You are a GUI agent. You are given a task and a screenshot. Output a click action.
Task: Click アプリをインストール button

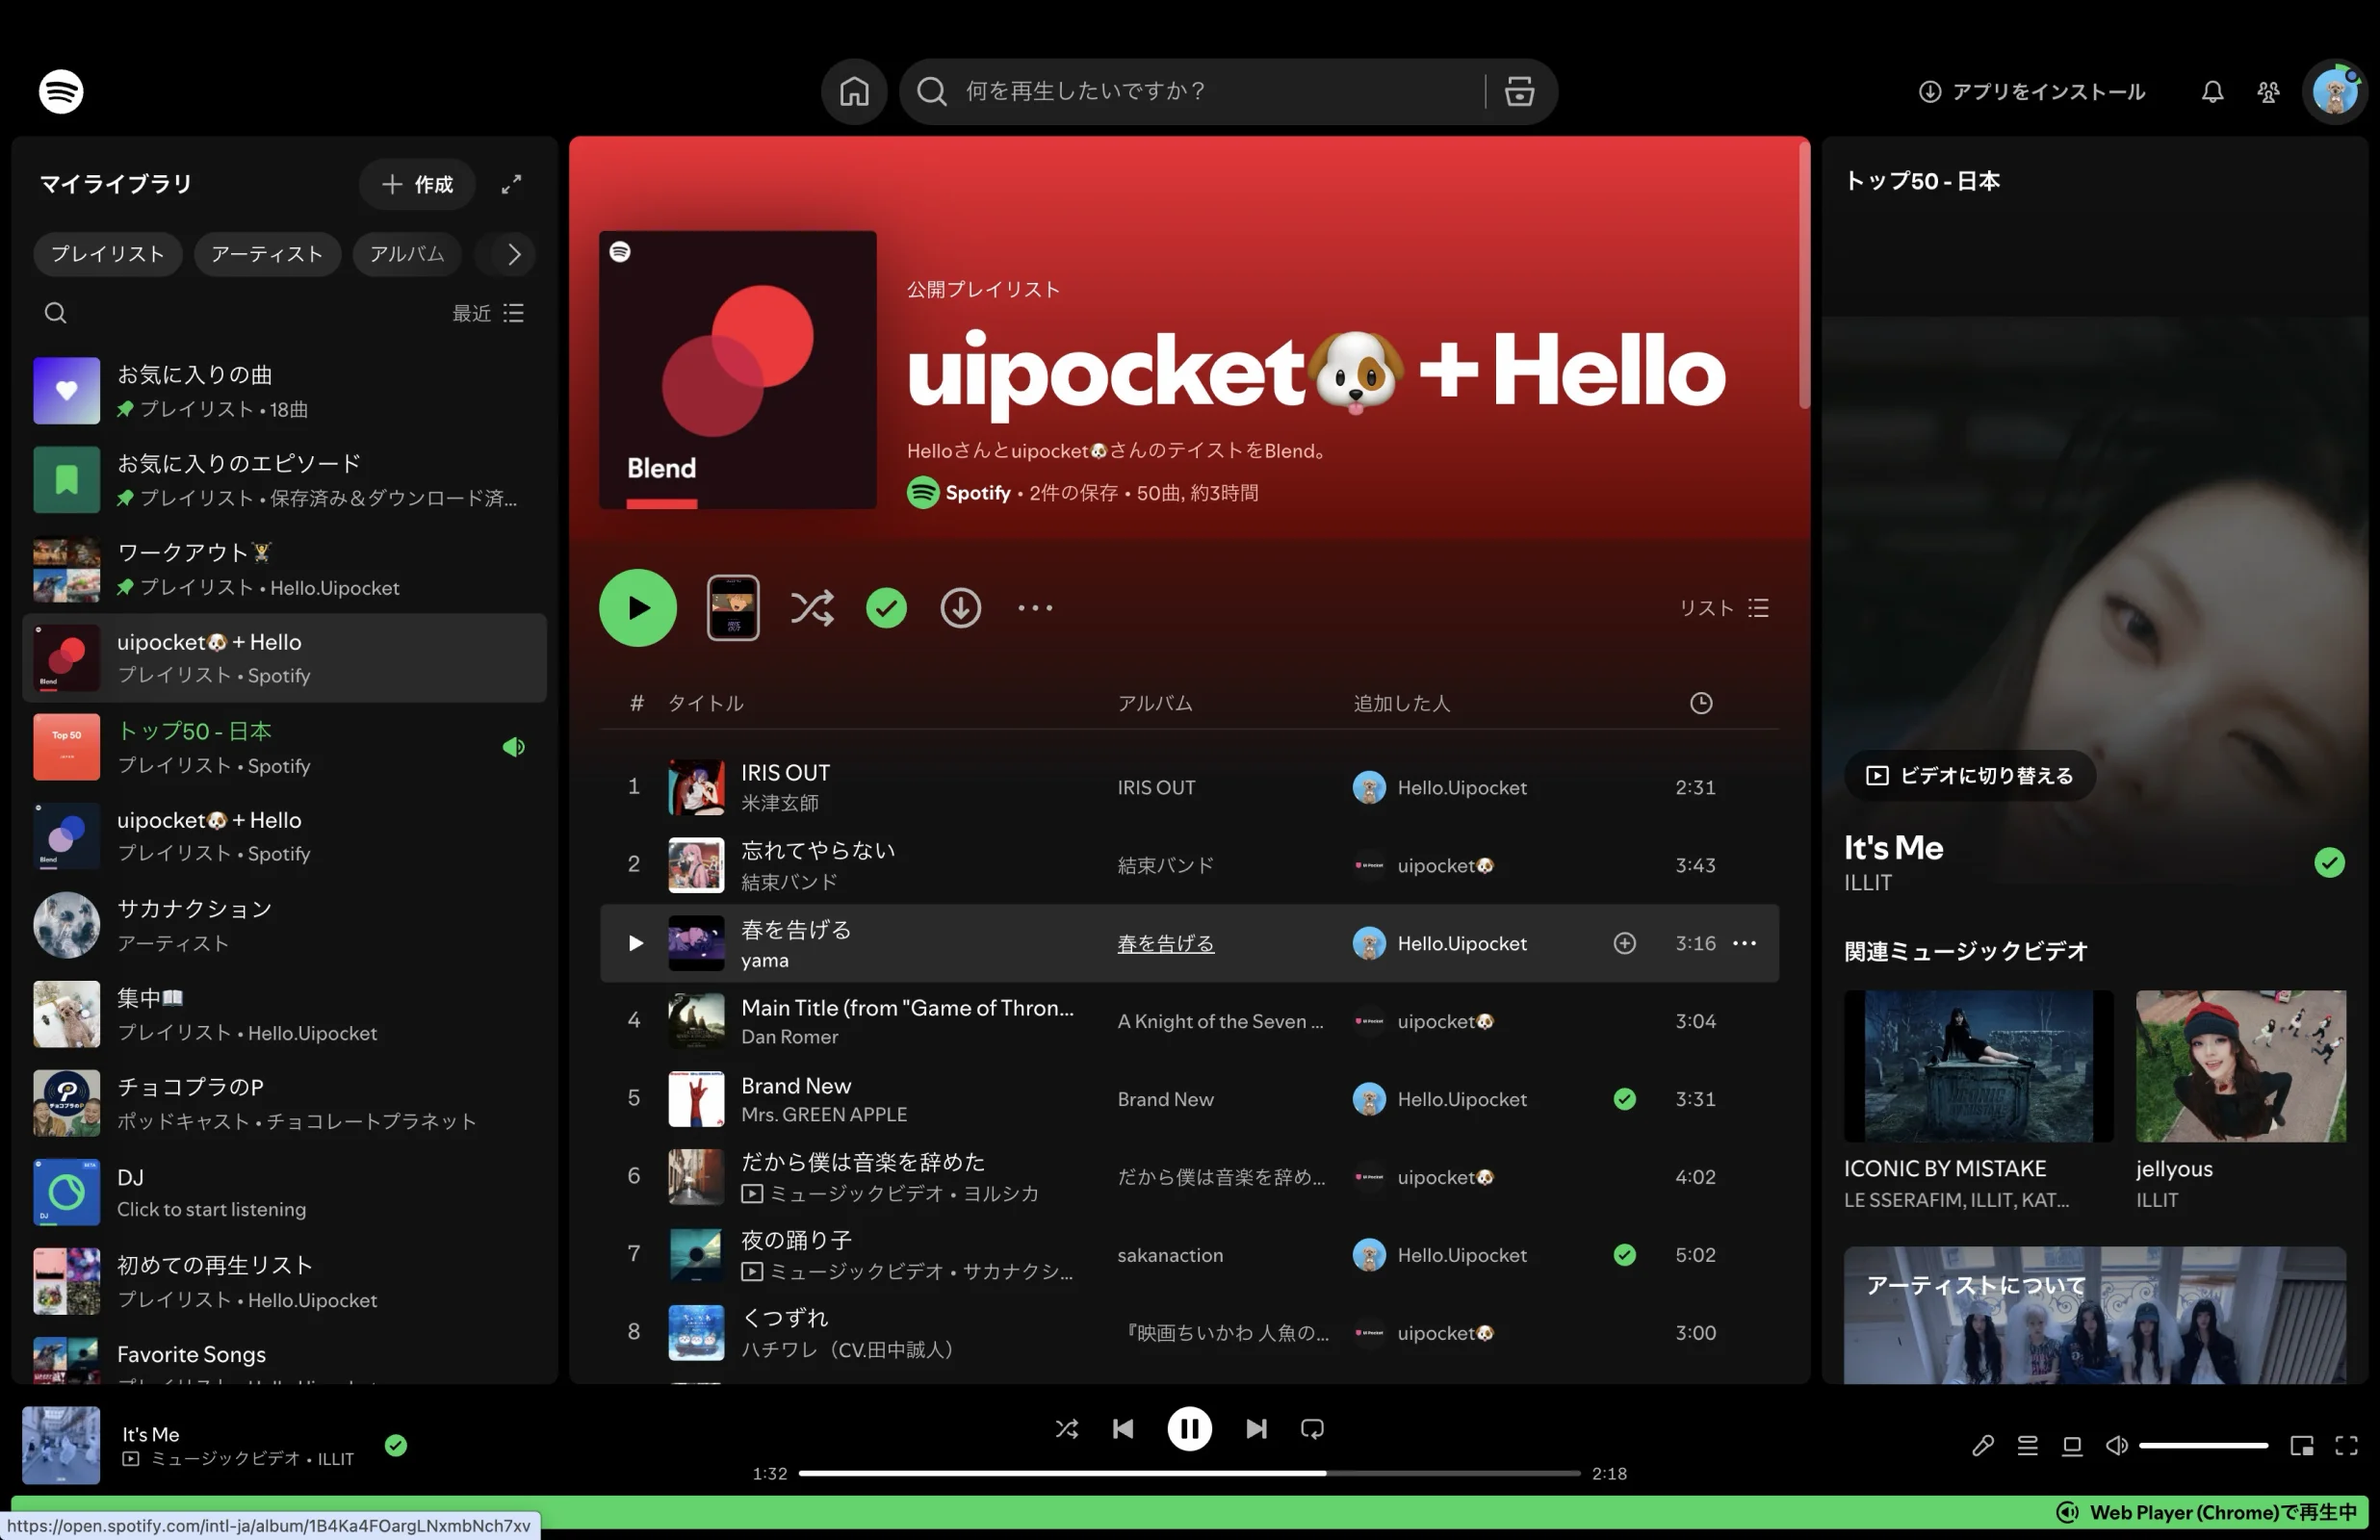pos(2032,92)
